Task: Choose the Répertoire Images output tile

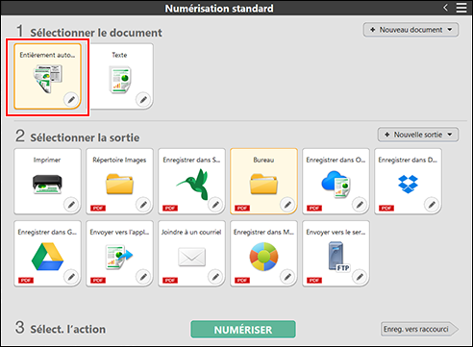Action: pos(119,181)
